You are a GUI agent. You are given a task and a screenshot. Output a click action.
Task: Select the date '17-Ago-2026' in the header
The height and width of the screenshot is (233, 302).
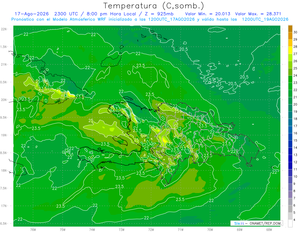tap(31, 14)
